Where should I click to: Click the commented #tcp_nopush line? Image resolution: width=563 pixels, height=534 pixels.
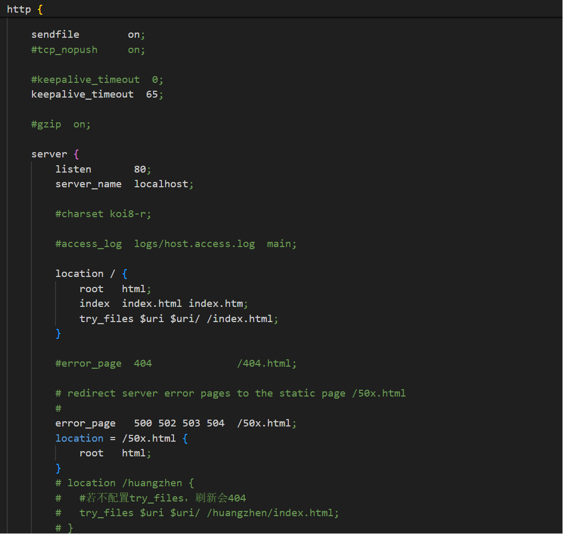point(64,50)
